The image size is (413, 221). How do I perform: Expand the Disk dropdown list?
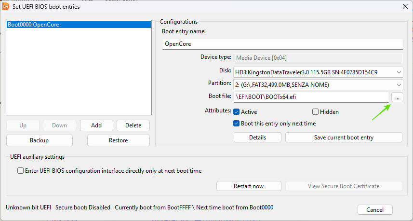point(318,72)
